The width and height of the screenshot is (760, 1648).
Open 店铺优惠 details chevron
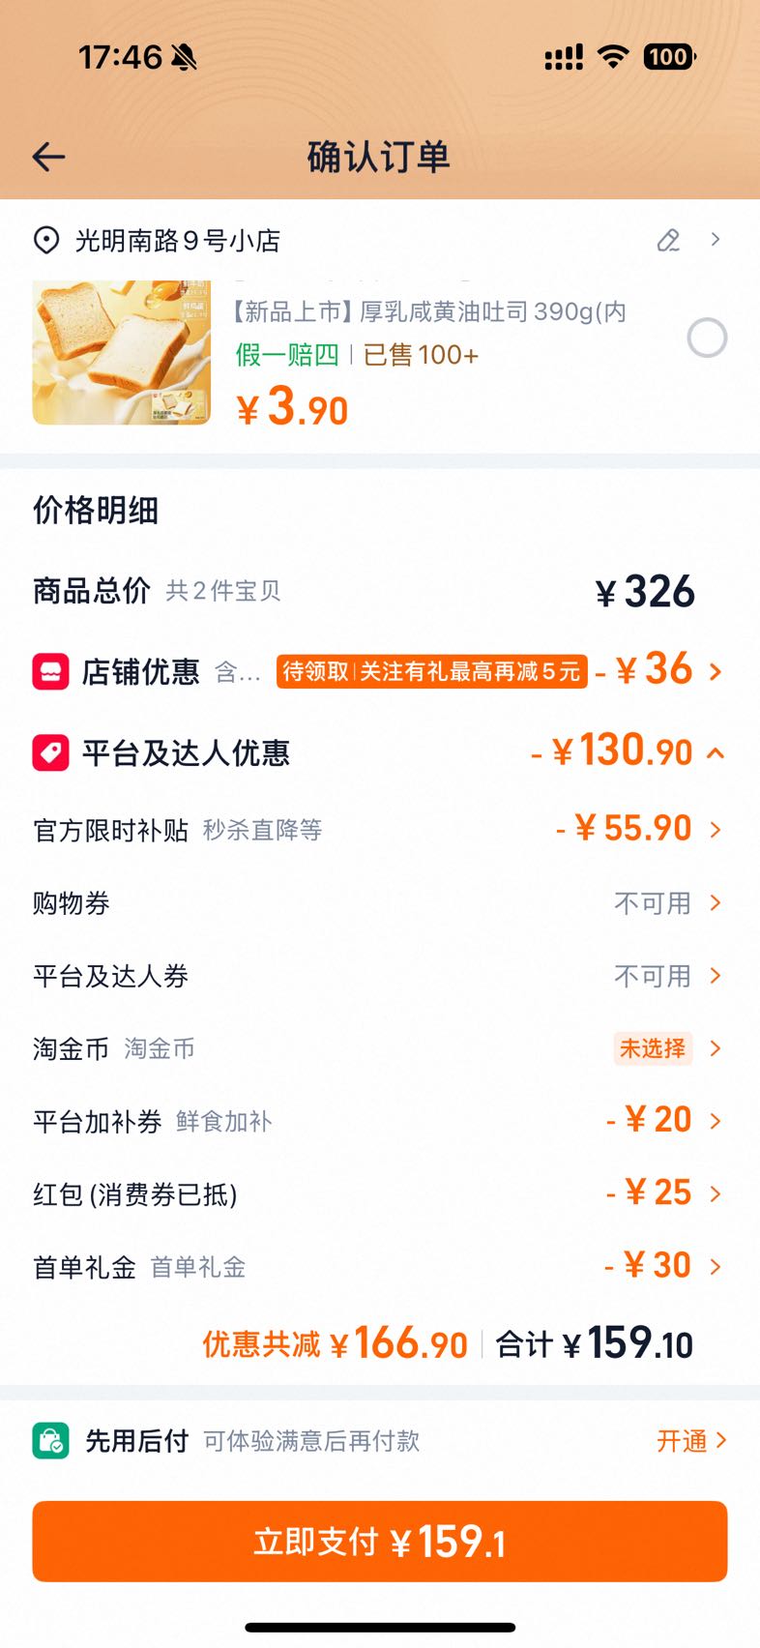click(x=716, y=671)
